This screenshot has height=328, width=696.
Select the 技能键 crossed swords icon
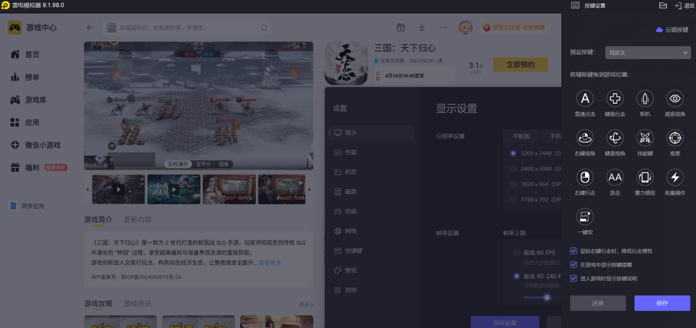pyautogui.click(x=645, y=138)
